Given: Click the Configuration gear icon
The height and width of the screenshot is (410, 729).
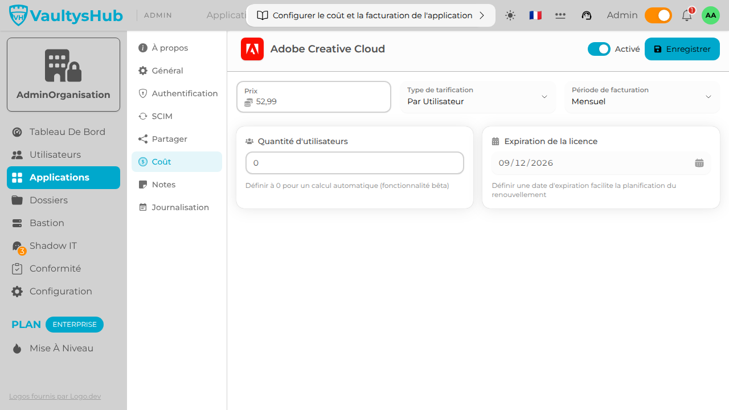Looking at the screenshot, I should point(17,292).
